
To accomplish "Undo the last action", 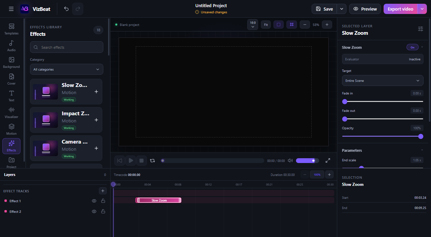I will click(x=66, y=9).
